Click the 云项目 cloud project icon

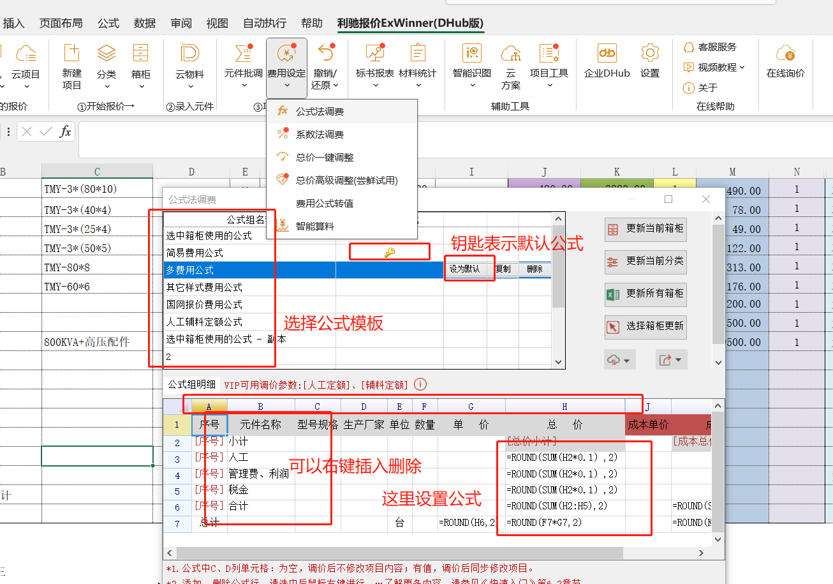click(x=26, y=54)
